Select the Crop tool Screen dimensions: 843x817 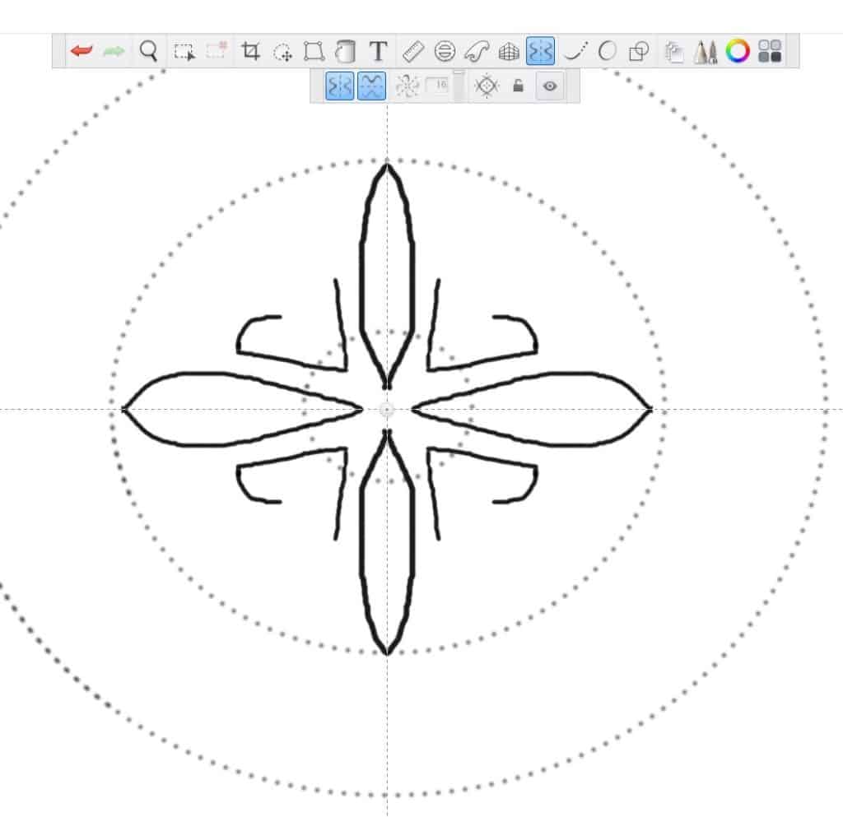tap(250, 51)
